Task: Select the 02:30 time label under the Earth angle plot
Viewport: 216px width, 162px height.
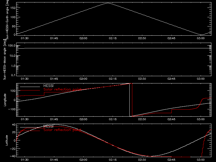Action: tap(142, 38)
